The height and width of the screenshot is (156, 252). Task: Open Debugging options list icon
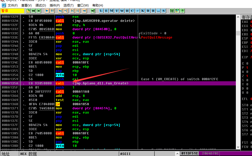click(x=172, y=11)
